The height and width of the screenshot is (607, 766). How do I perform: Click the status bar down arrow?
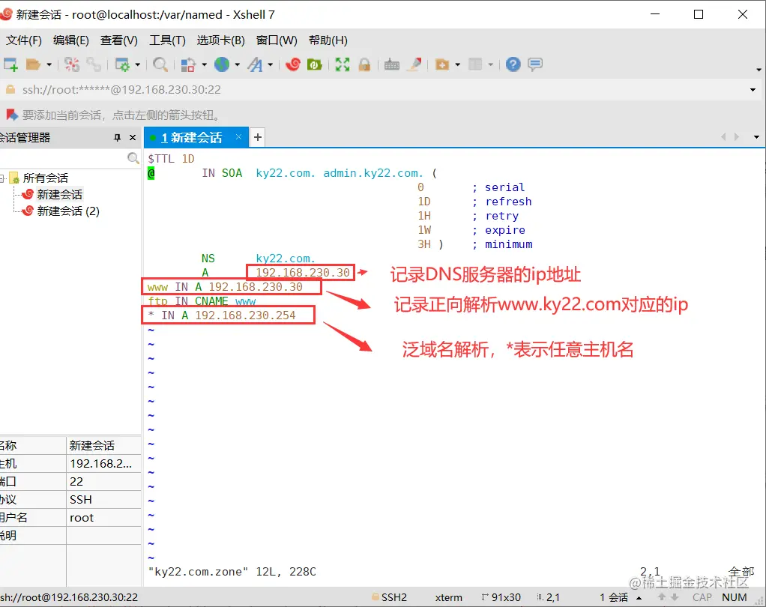[675, 597]
